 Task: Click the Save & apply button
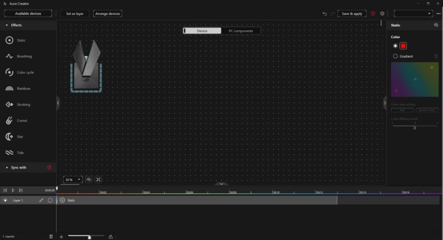(x=352, y=14)
